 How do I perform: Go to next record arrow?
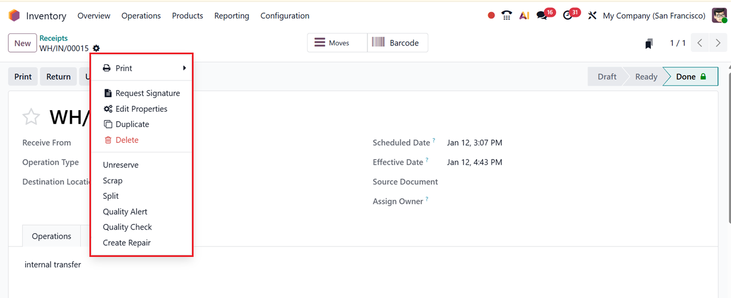click(x=717, y=43)
